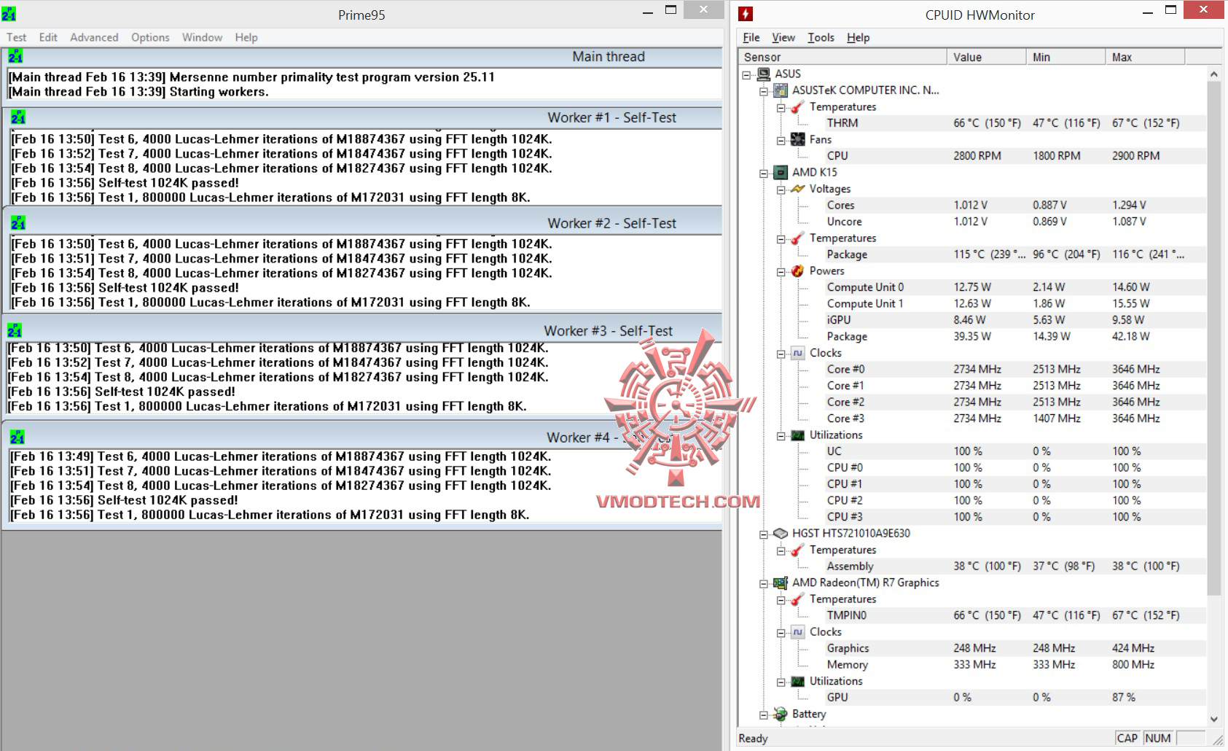Open the File menu in HWMonitor

click(x=751, y=37)
